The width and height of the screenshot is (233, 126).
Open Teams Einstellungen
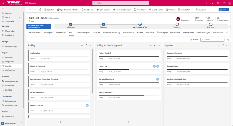pos(122,10)
